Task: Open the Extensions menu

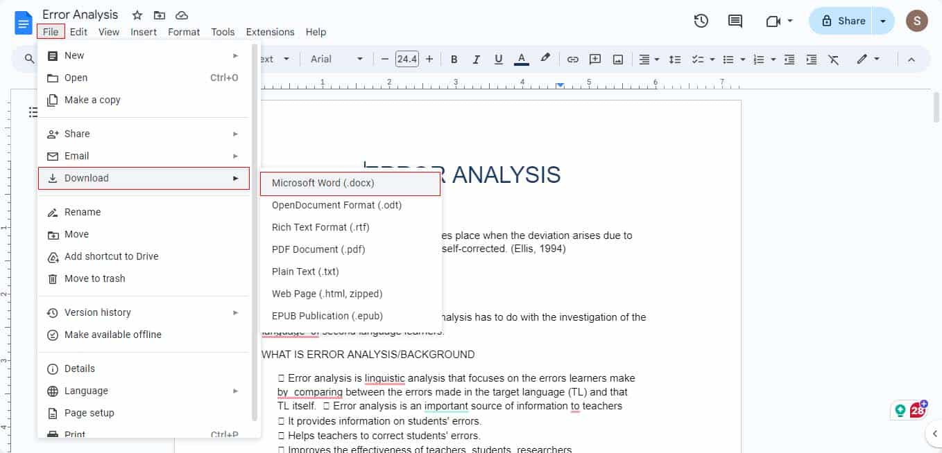Action: [x=270, y=32]
